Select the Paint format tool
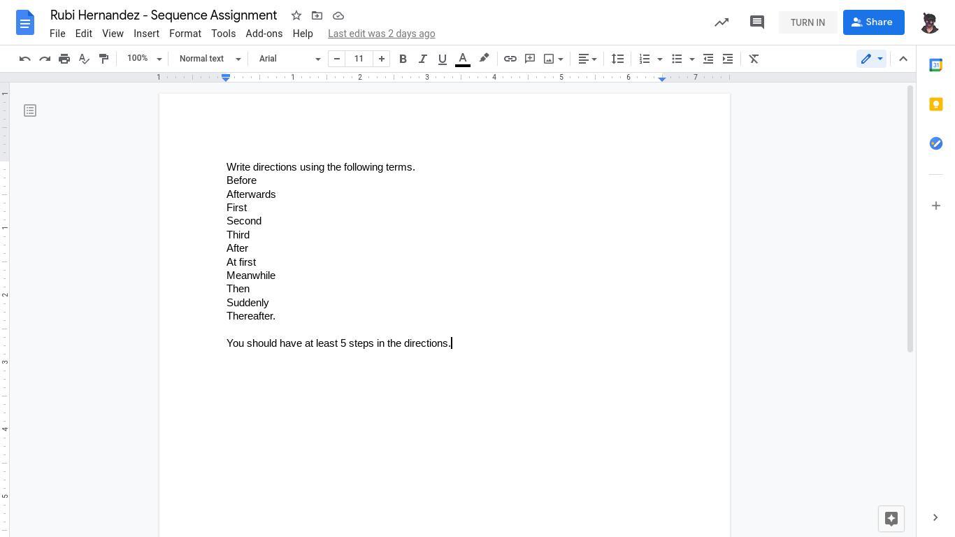The height and width of the screenshot is (537, 955). (103, 59)
